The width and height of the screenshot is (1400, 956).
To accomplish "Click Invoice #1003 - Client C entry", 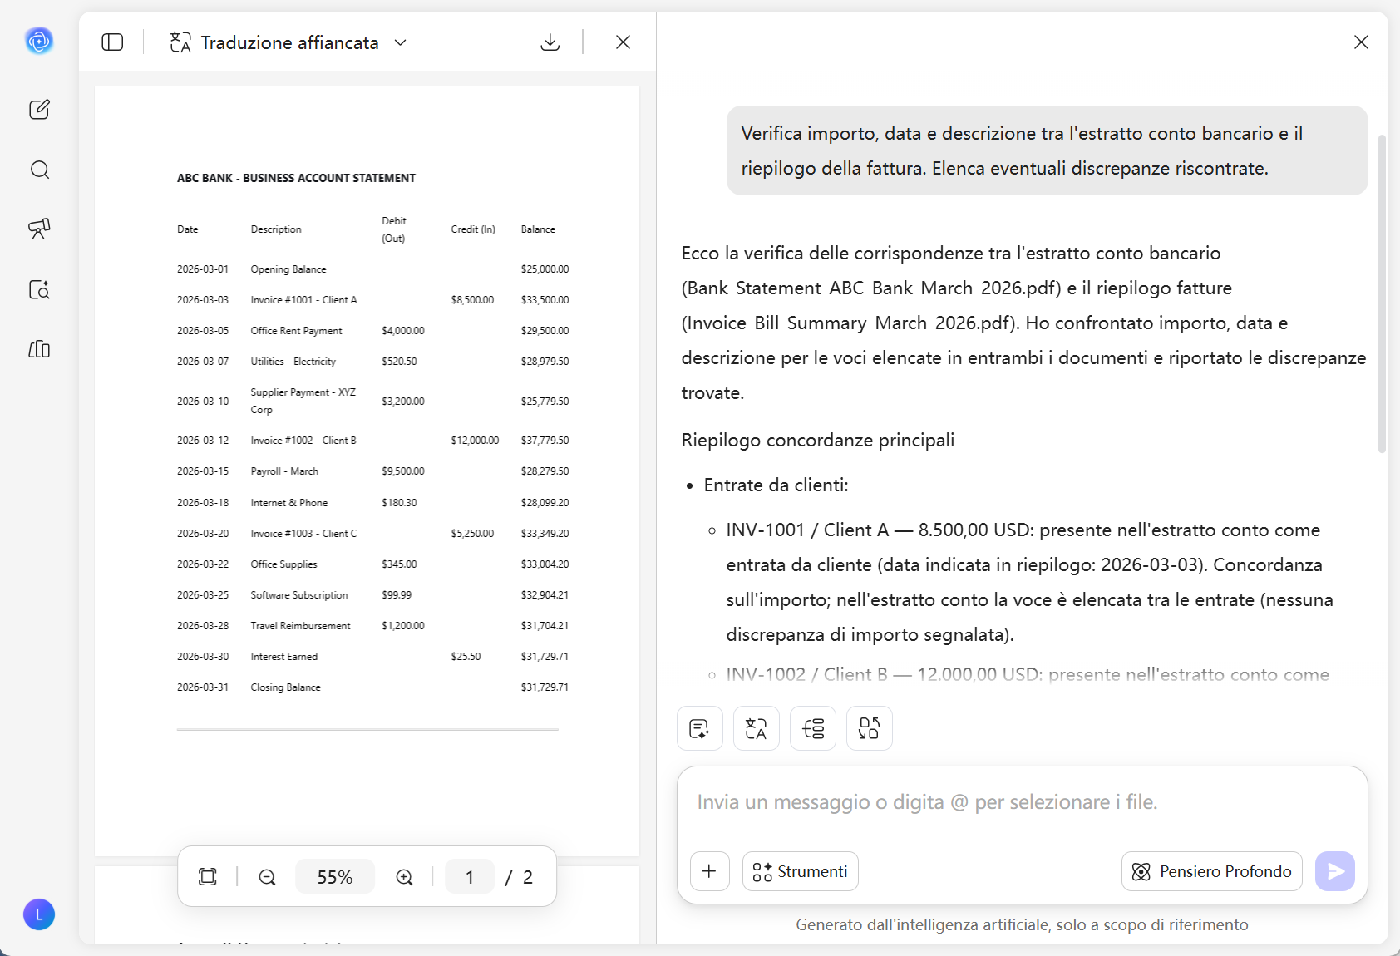I will click(x=303, y=534).
